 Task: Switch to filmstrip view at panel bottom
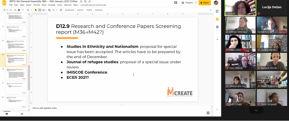(x=7, y=114)
